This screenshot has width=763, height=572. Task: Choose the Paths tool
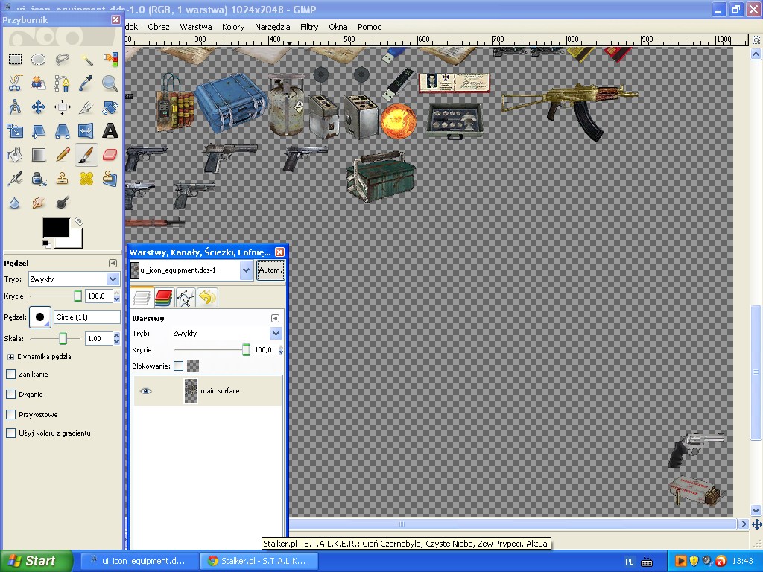point(63,83)
